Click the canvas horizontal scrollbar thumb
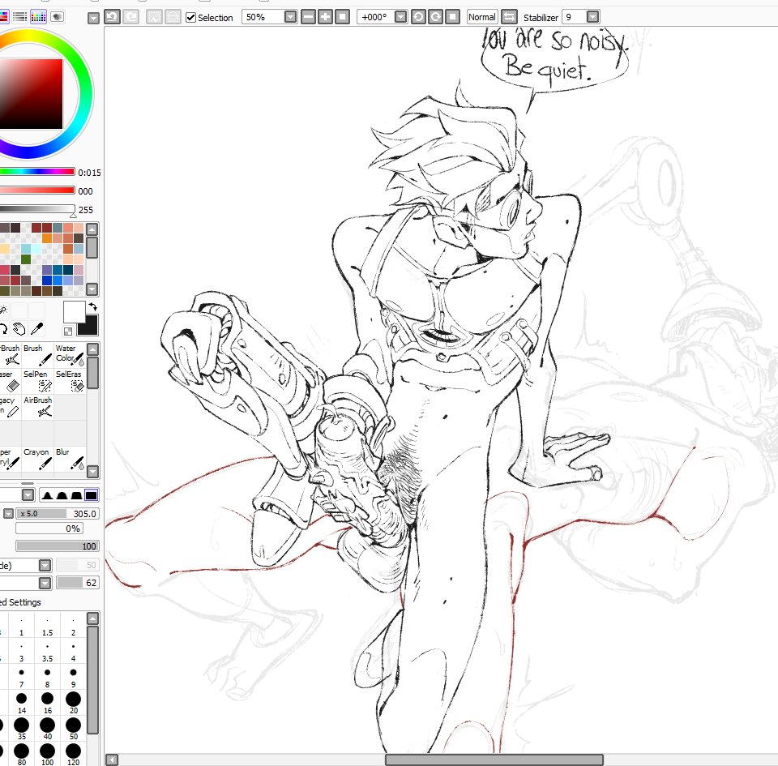 (x=494, y=760)
